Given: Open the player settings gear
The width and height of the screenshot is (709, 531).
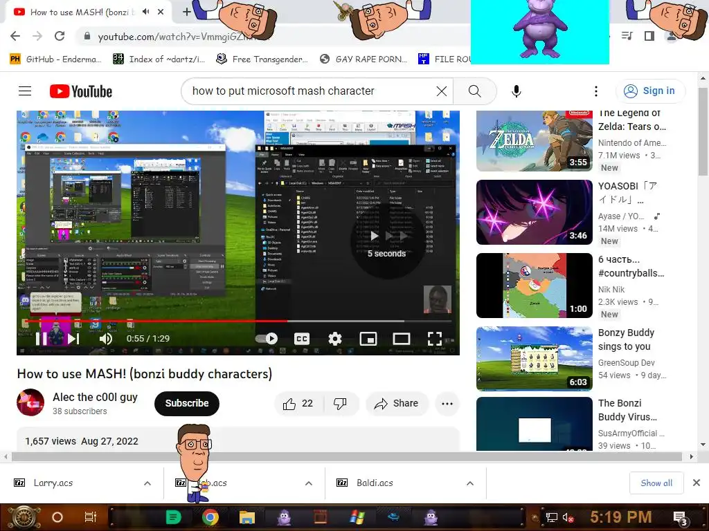Looking at the screenshot, I should pos(335,339).
